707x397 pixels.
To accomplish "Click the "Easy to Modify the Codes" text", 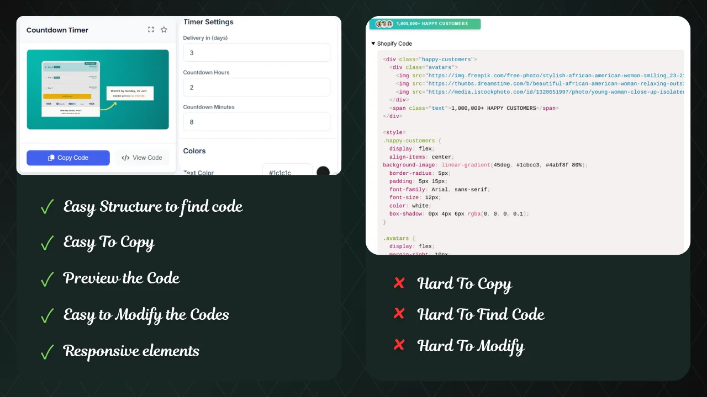I will [146, 315].
